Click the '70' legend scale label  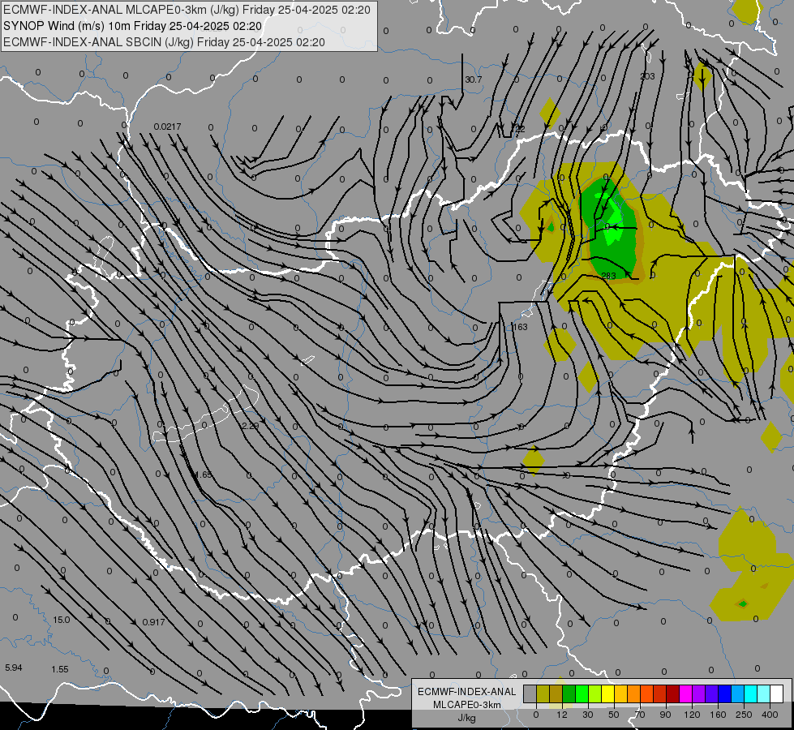640,715
